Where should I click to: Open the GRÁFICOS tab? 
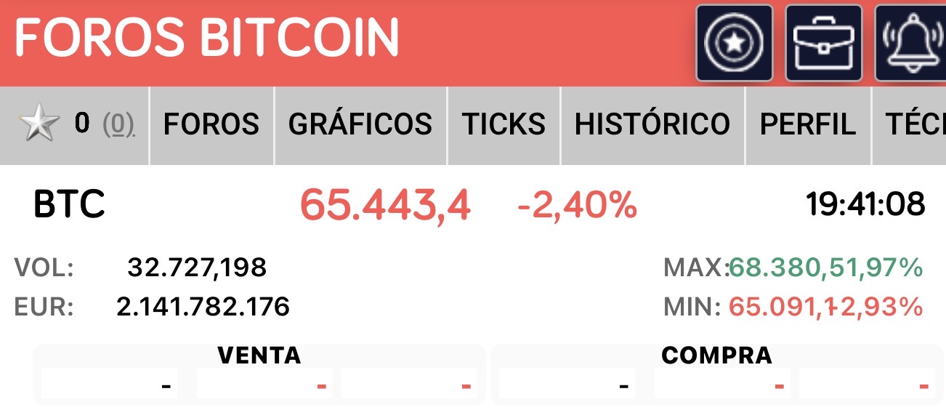tap(360, 125)
